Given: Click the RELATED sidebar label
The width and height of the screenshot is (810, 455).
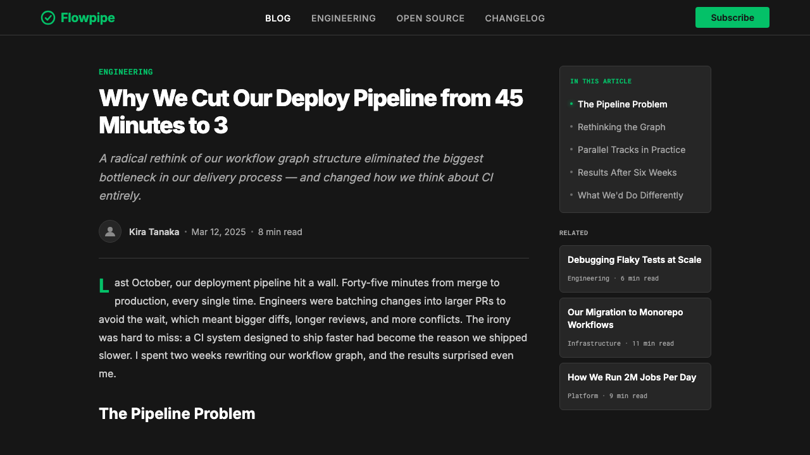Looking at the screenshot, I should point(574,233).
